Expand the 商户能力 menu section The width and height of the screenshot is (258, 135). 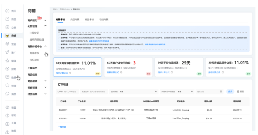[x=45, y=21]
